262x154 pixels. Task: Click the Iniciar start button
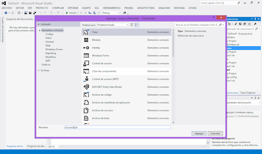coord(71,13)
